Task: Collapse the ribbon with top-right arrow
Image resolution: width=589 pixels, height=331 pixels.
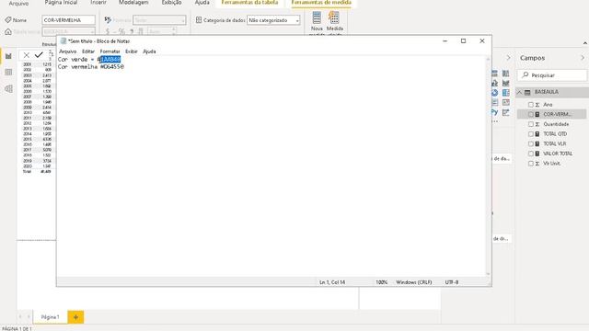Action: tap(585, 43)
